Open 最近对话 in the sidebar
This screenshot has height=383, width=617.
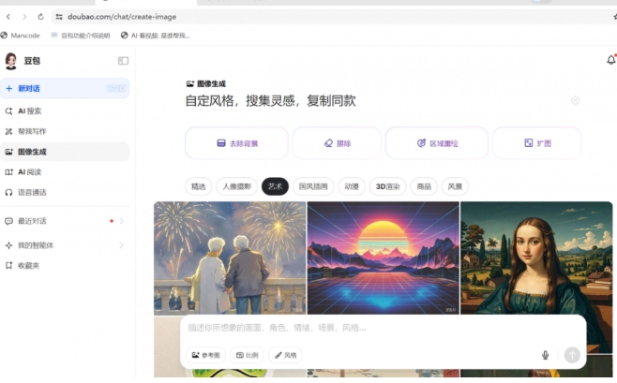tap(65, 221)
